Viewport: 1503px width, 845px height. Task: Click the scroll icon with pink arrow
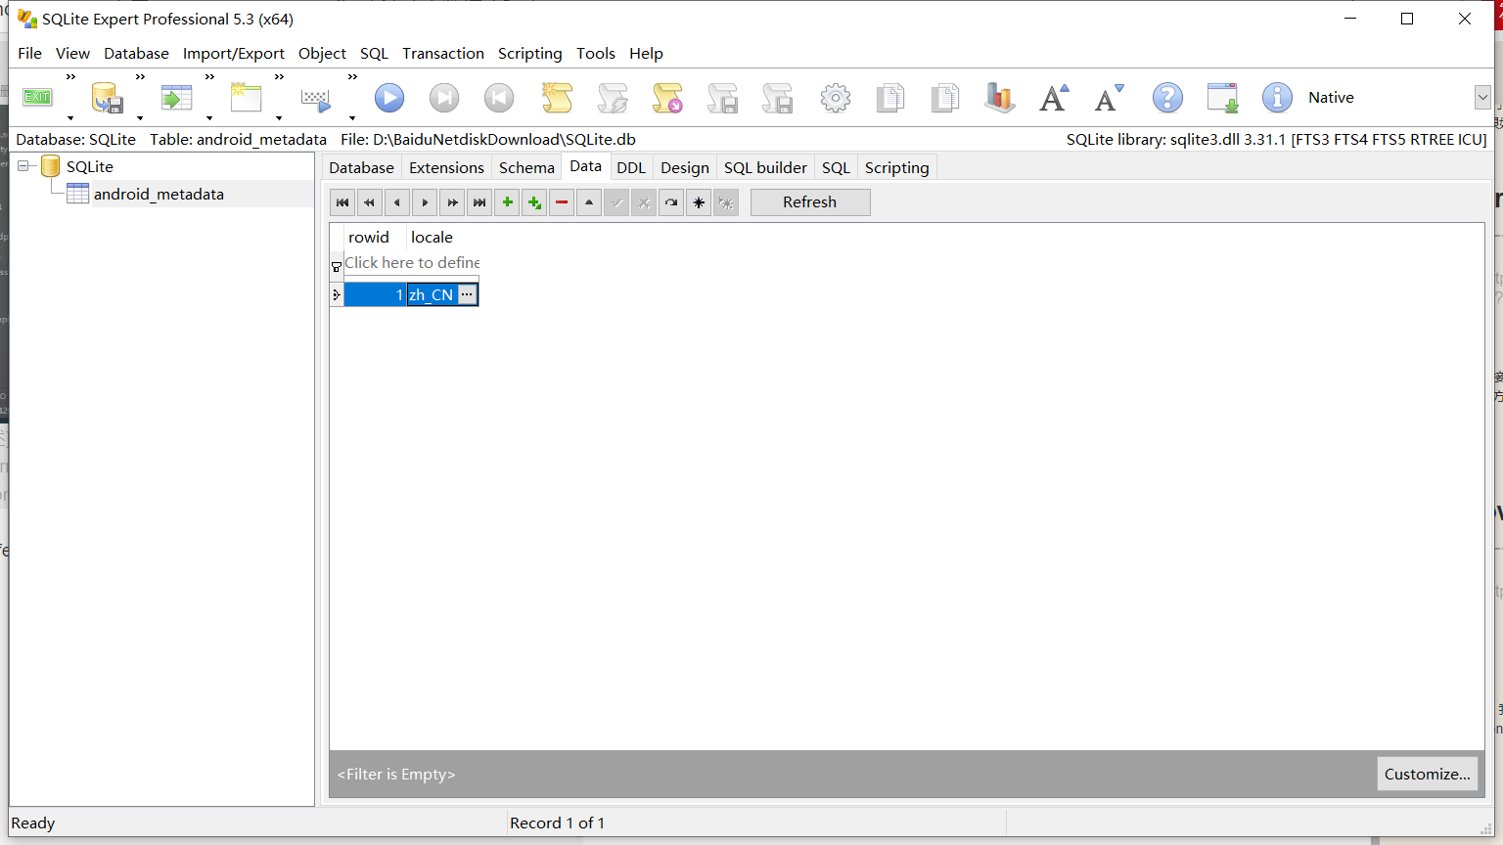tap(667, 98)
